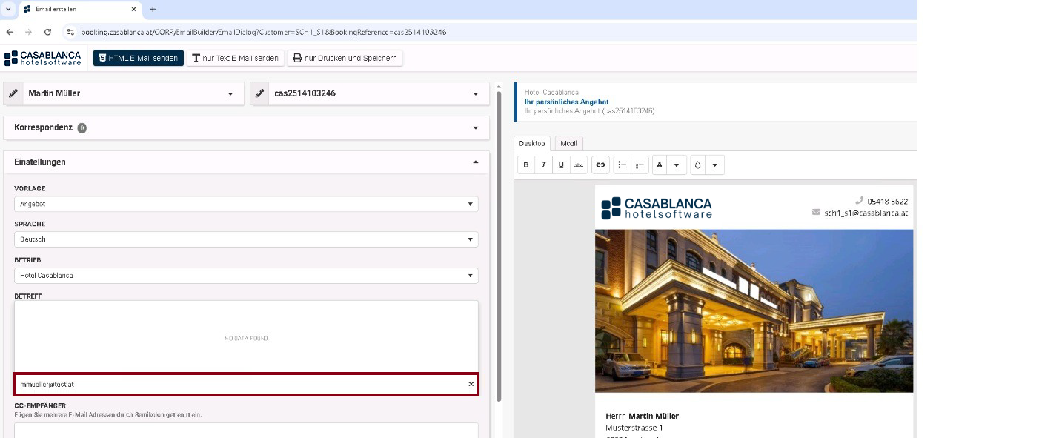Switch to the Desktop preview tab
Image resolution: width=1059 pixels, height=438 pixels.
click(x=531, y=144)
